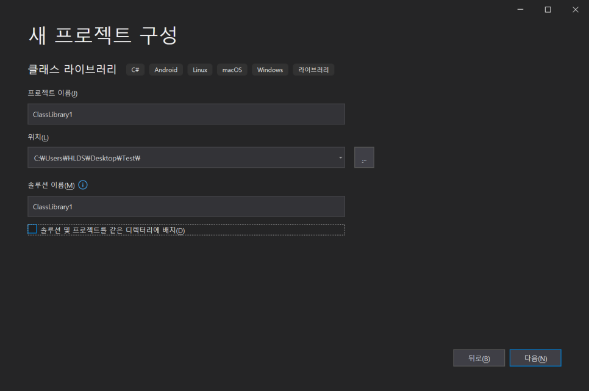The height and width of the screenshot is (391, 589).
Task: Maximize the dialog window
Action: [548, 9]
